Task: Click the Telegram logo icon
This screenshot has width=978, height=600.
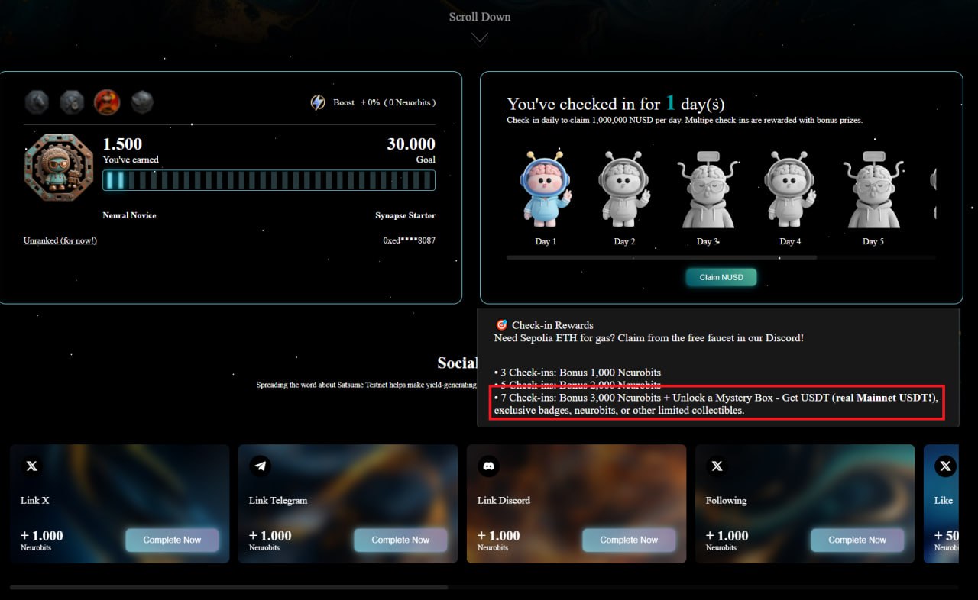Action: click(x=260, y=465)
